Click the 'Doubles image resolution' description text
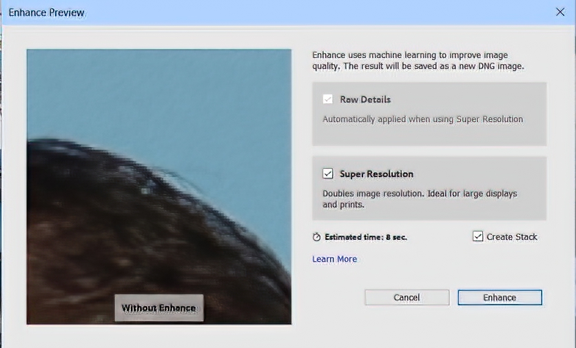This screenshot has height=348, width=576. pyautogui.click(x=420, y=198)
